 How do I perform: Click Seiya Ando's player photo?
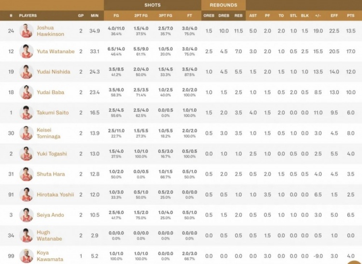pos(27,215)
